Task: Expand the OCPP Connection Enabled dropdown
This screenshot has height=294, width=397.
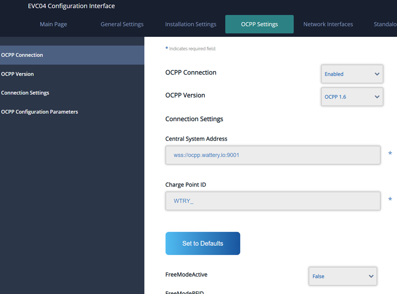Action: click(x=352, y=74)
